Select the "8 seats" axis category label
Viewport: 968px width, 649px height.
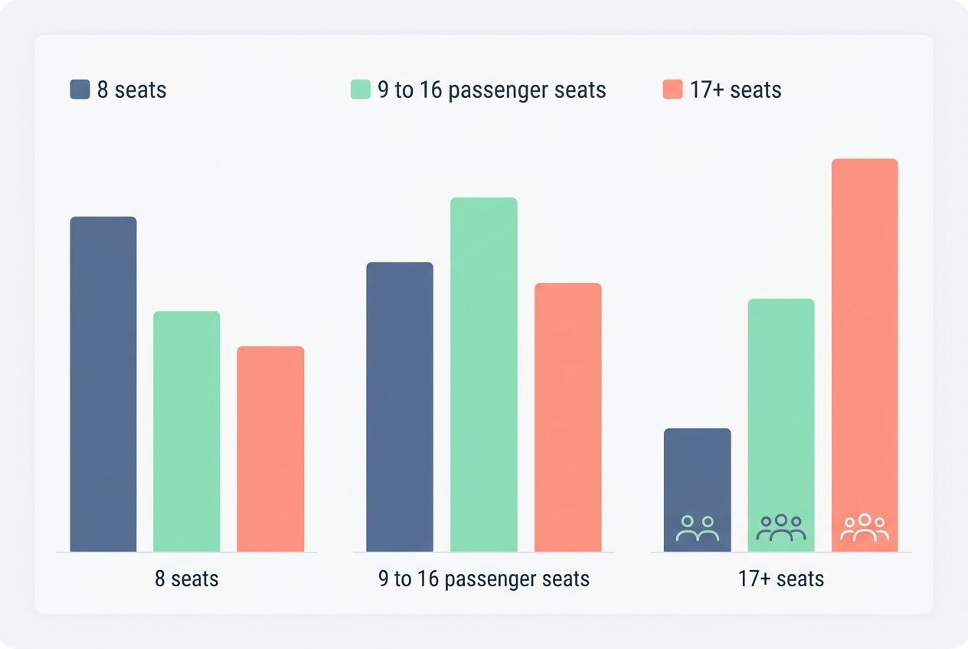[187, 579]
